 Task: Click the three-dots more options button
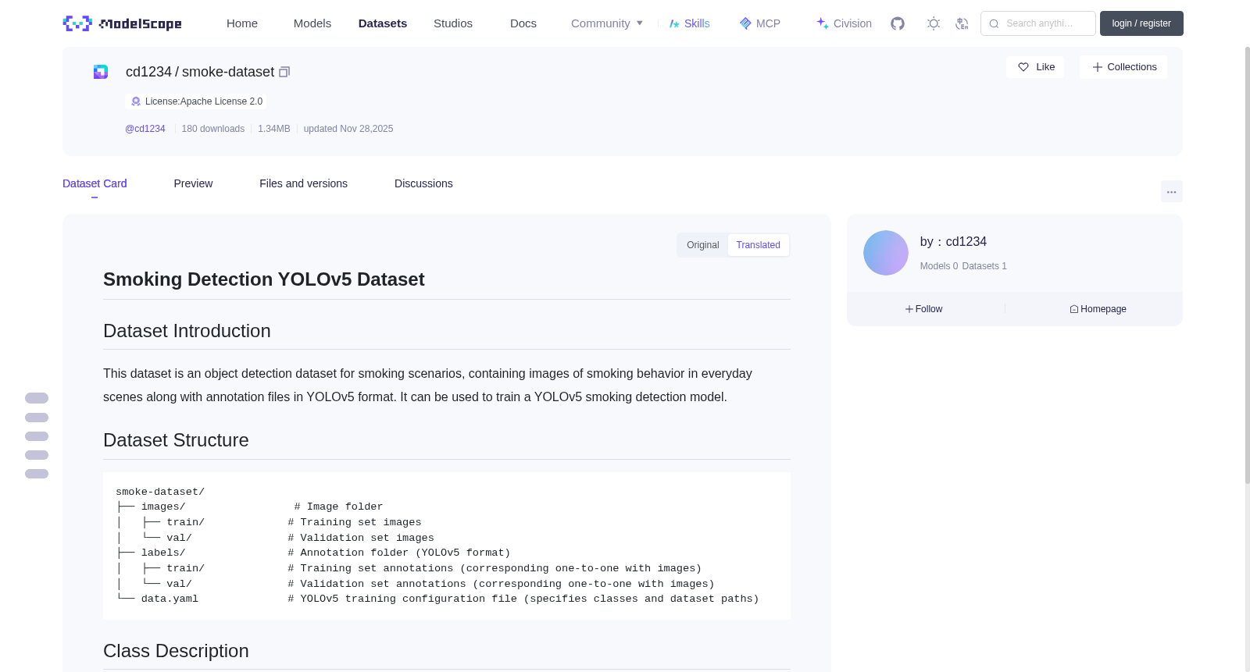tap(1171, 191)
